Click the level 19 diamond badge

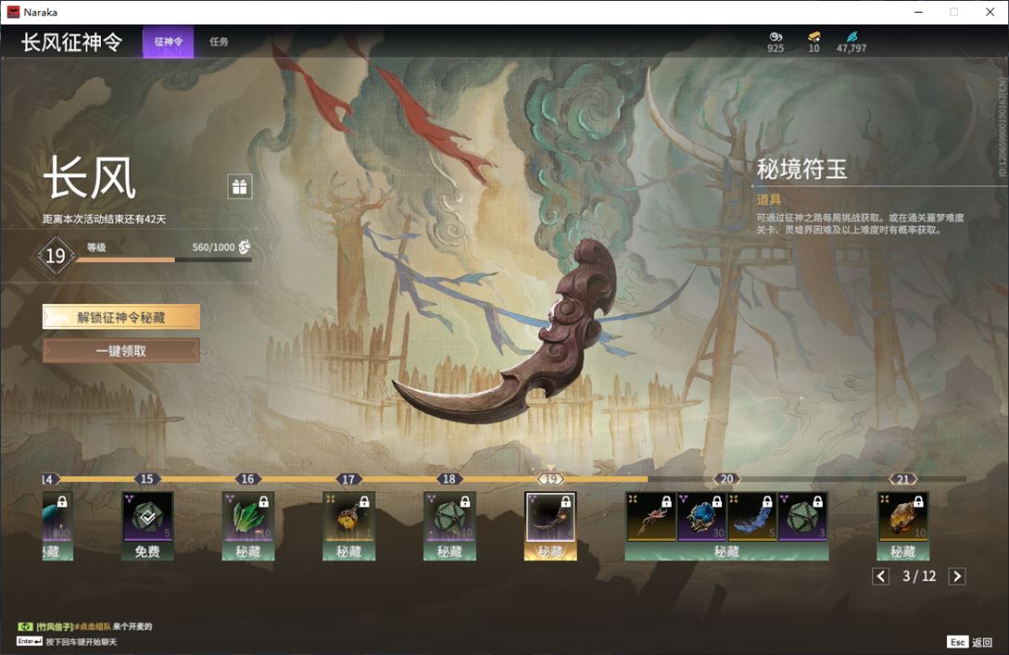click(56, 256)
